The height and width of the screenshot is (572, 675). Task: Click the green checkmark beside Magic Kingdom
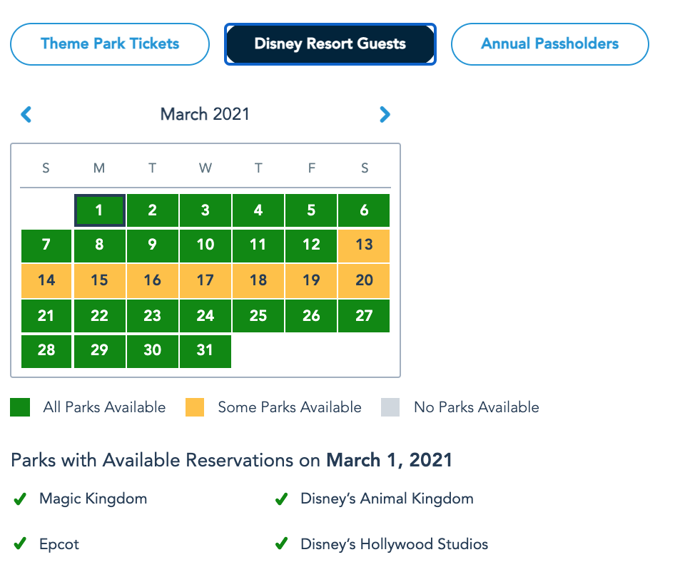[x=20, y=499]
